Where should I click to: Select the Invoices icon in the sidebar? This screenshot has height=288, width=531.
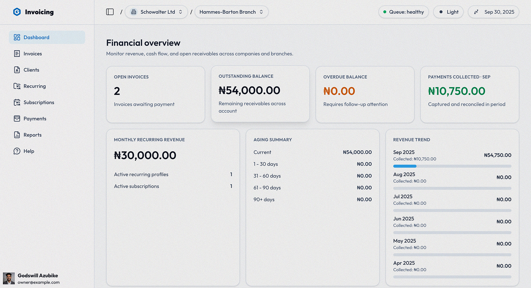coord(17,54)
